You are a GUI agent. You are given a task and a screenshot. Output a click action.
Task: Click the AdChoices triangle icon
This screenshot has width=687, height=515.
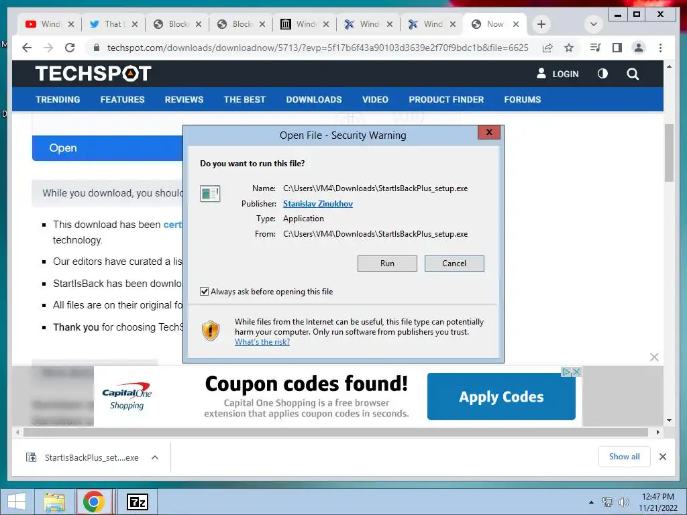coord(566,371)
